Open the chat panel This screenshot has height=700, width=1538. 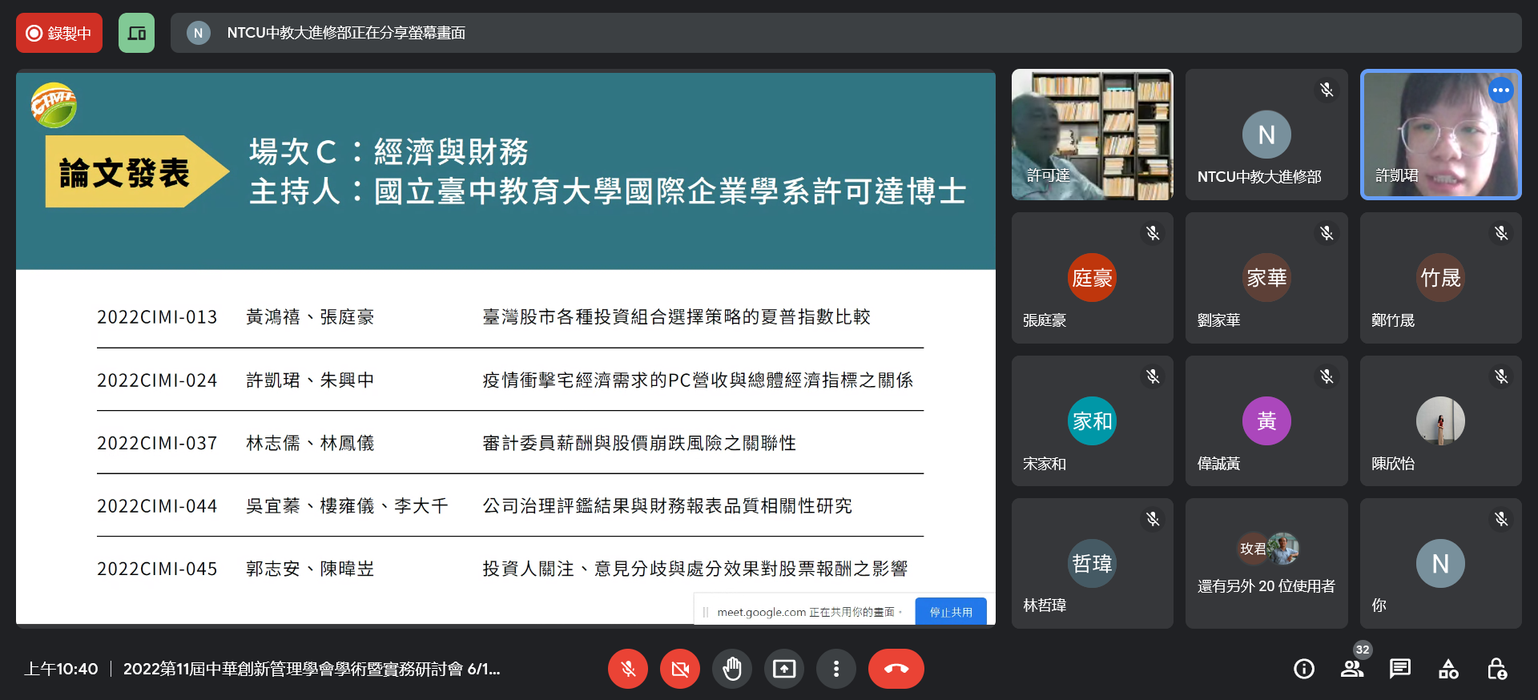coord(1400,669)
